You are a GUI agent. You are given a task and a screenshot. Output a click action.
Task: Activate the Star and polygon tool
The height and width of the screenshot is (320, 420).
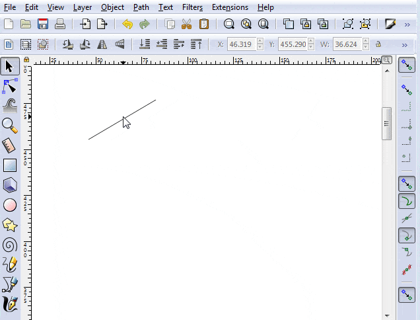coord(10,225)
